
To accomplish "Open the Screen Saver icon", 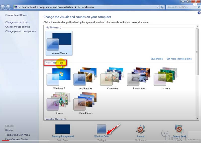I will click(x=179, y=129).
